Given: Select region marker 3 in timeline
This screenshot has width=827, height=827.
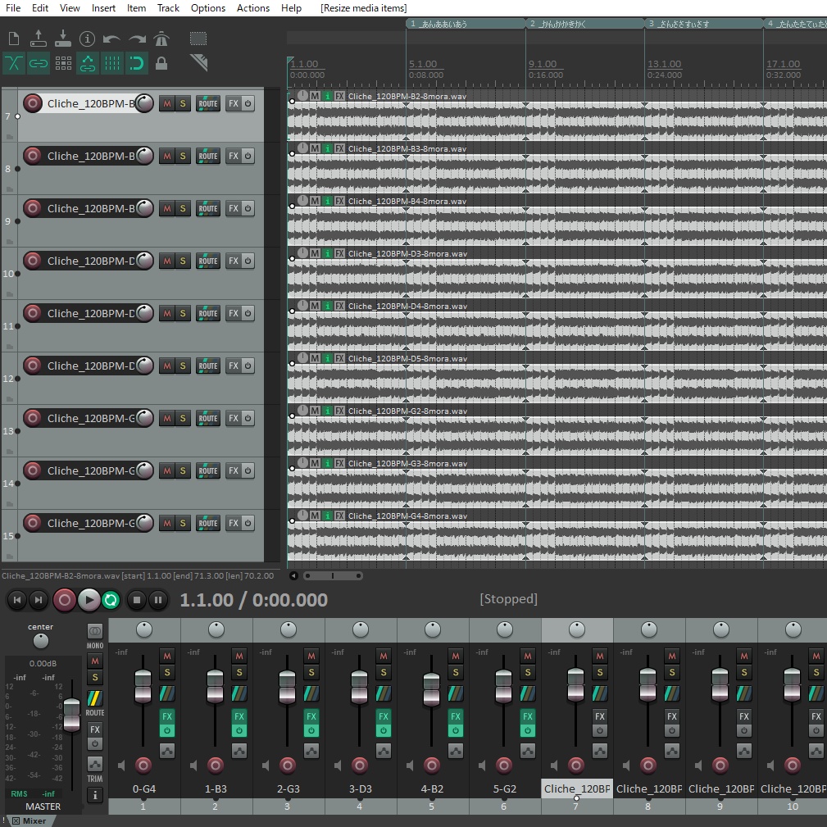Looking at the screenshot, I should 703,24.
